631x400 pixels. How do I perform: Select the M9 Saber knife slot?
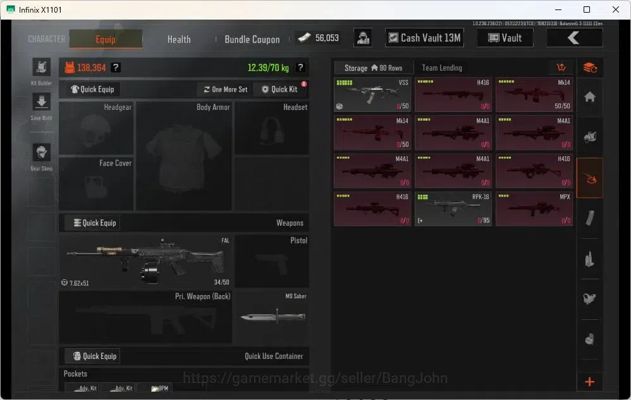click(x=272, y=317)
